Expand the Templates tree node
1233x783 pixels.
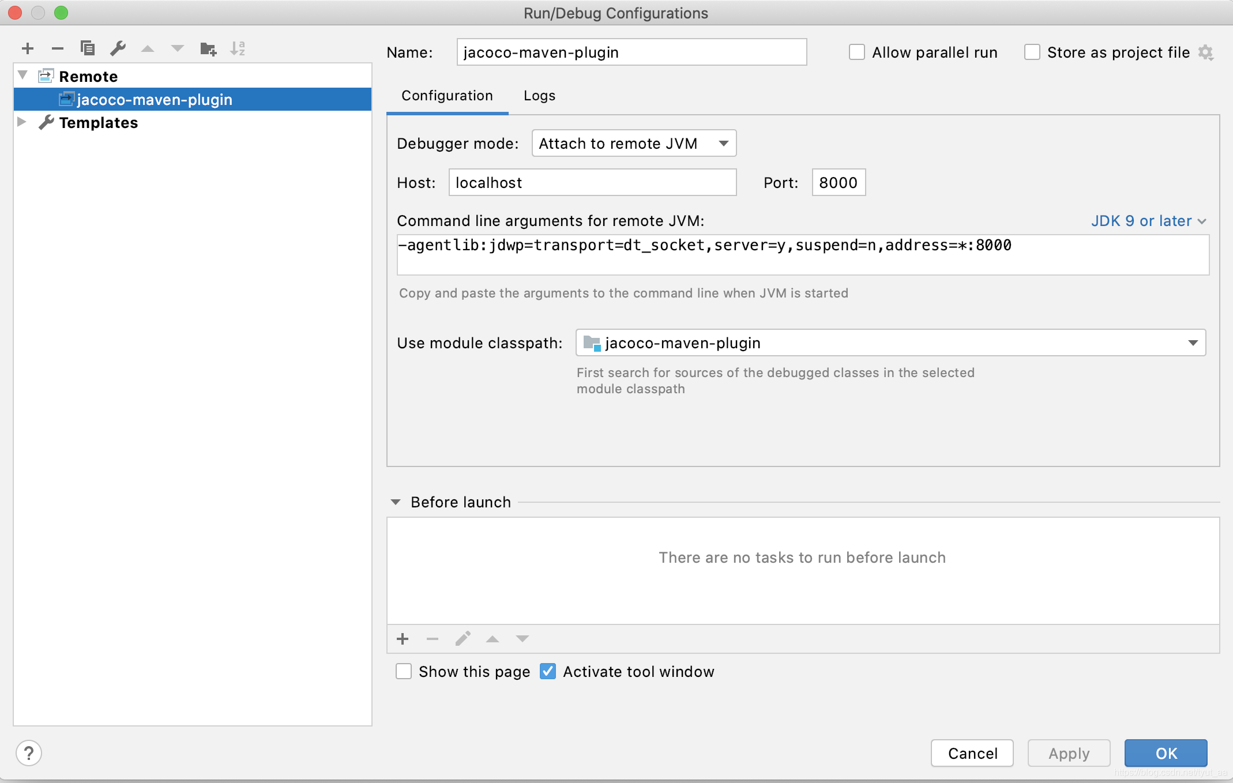pos(22,122)
